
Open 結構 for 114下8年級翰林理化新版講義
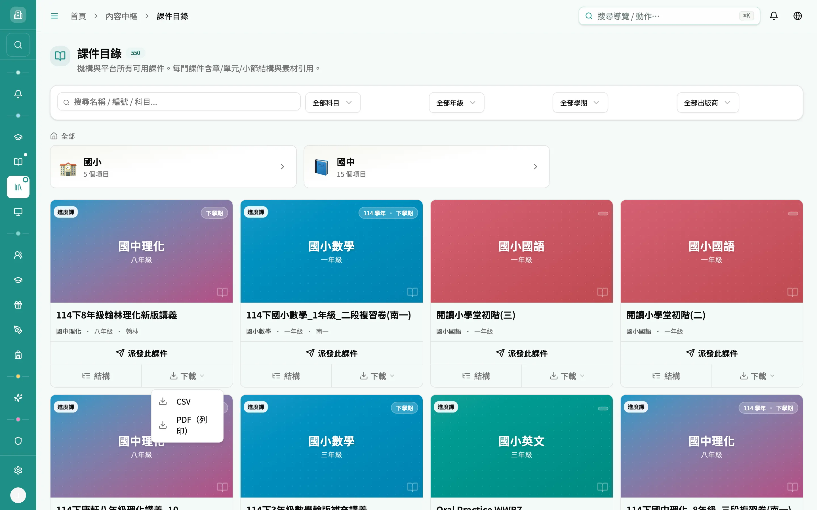click(96, 376)
